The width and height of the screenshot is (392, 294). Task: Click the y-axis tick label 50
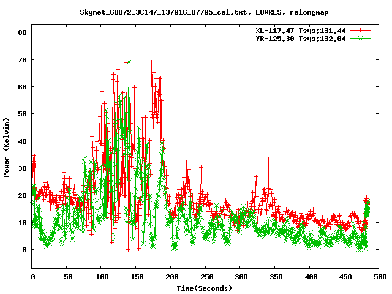tap(22, 114)
